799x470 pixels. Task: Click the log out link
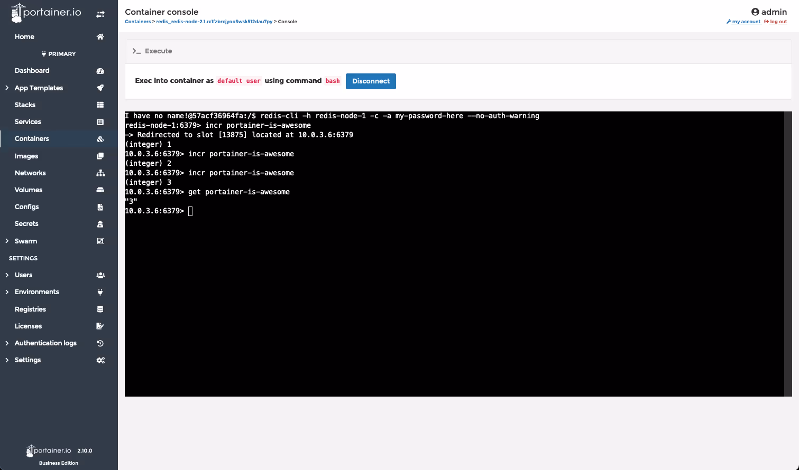[776, 22]
